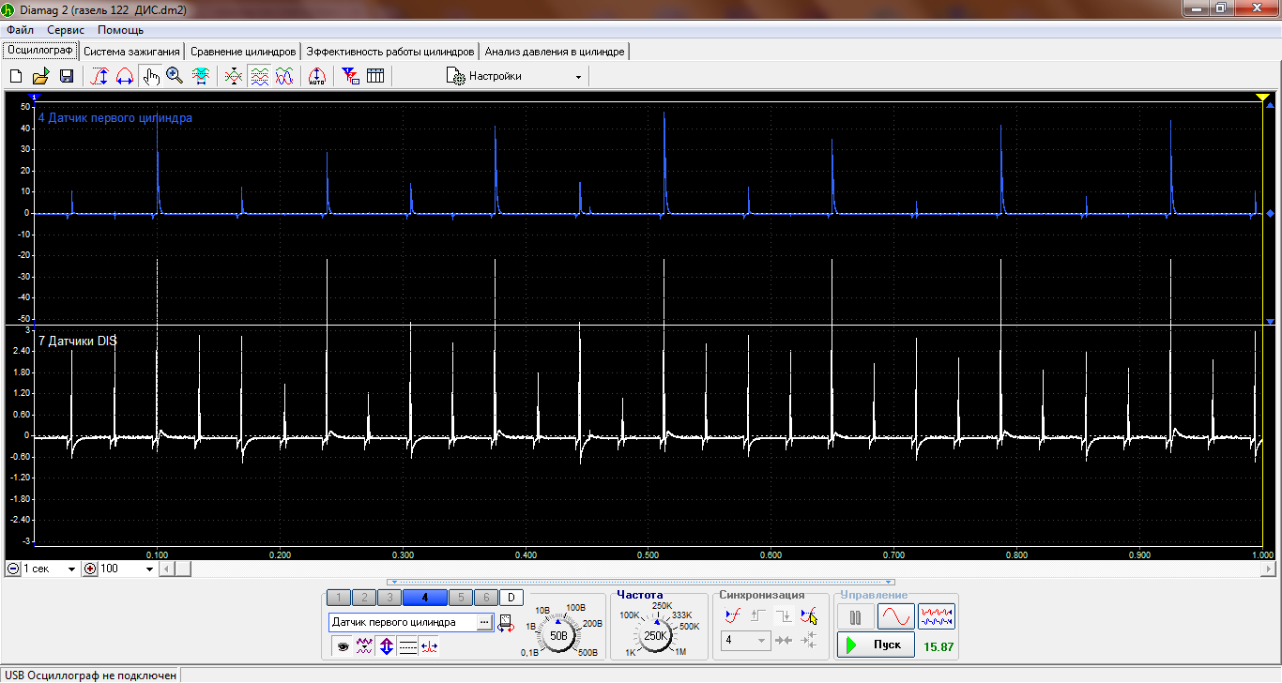Select channel 2 button

tap(364, 598)
